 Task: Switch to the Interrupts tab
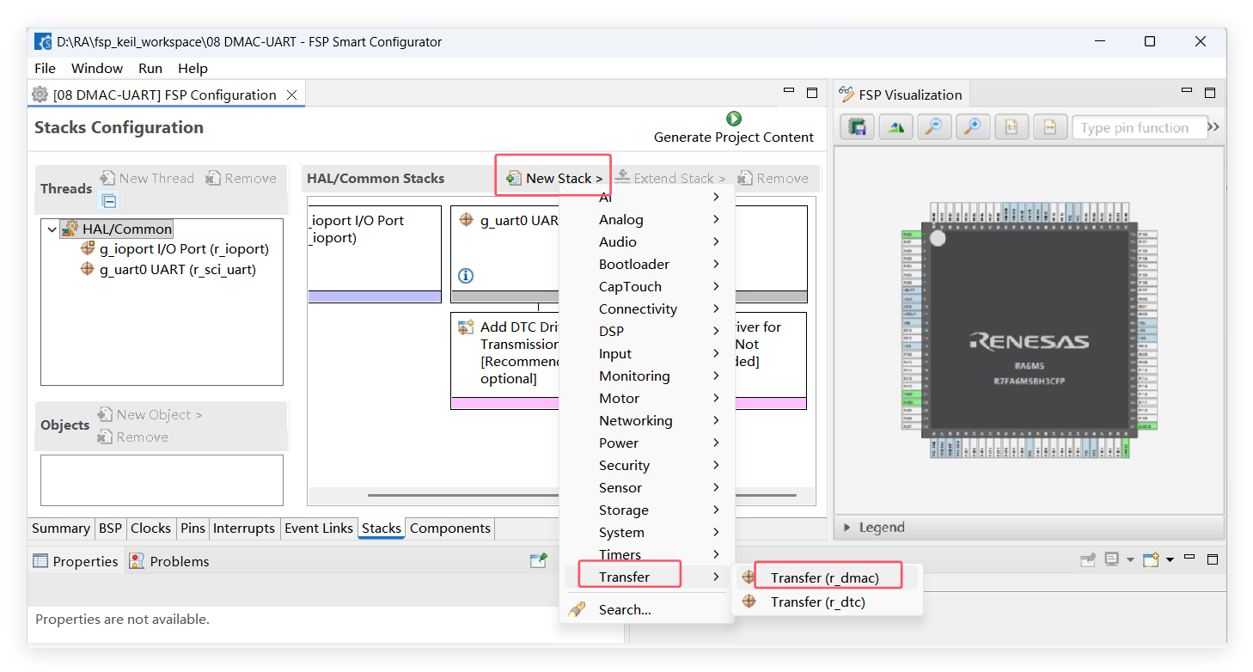coord(244,528)
